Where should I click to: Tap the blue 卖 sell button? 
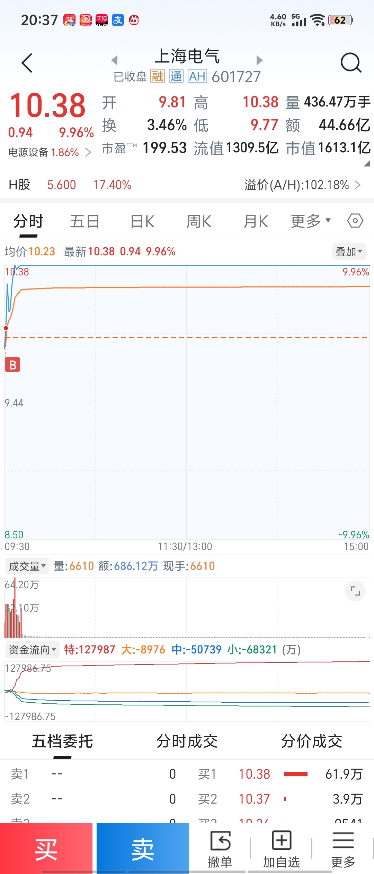coord(143,848)
